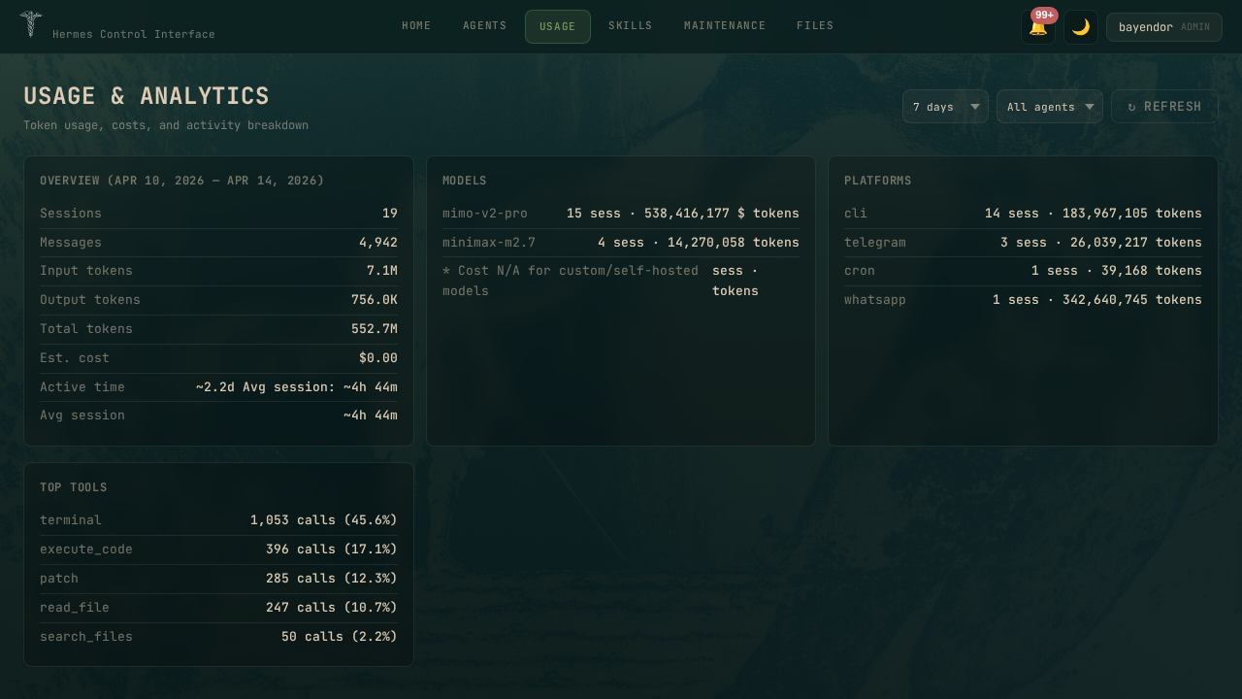1242x699 pixels.
Task: Switch to the Agents tab
Action: 484,26
